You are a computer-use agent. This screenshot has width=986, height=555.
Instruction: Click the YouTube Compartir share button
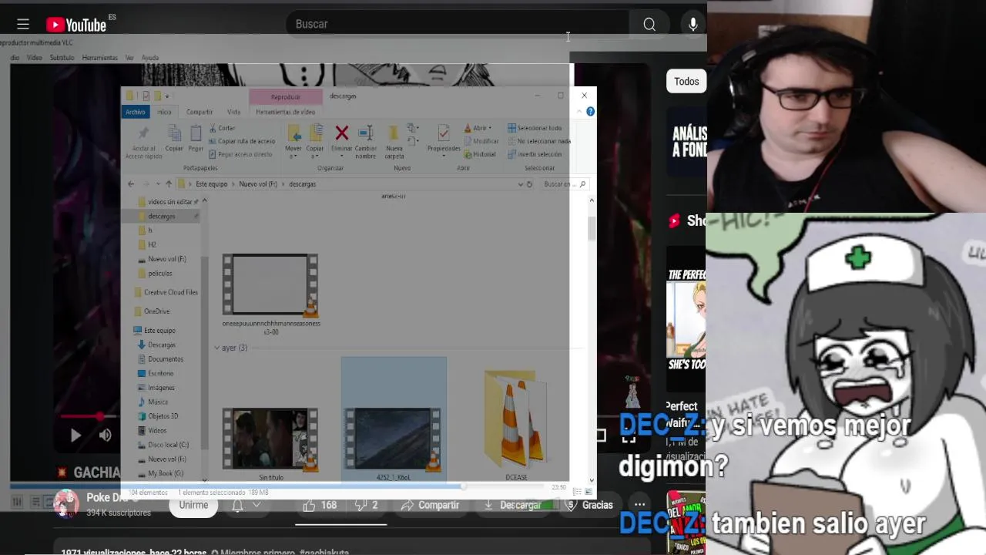pyautogui.click(x=431, y=506)
